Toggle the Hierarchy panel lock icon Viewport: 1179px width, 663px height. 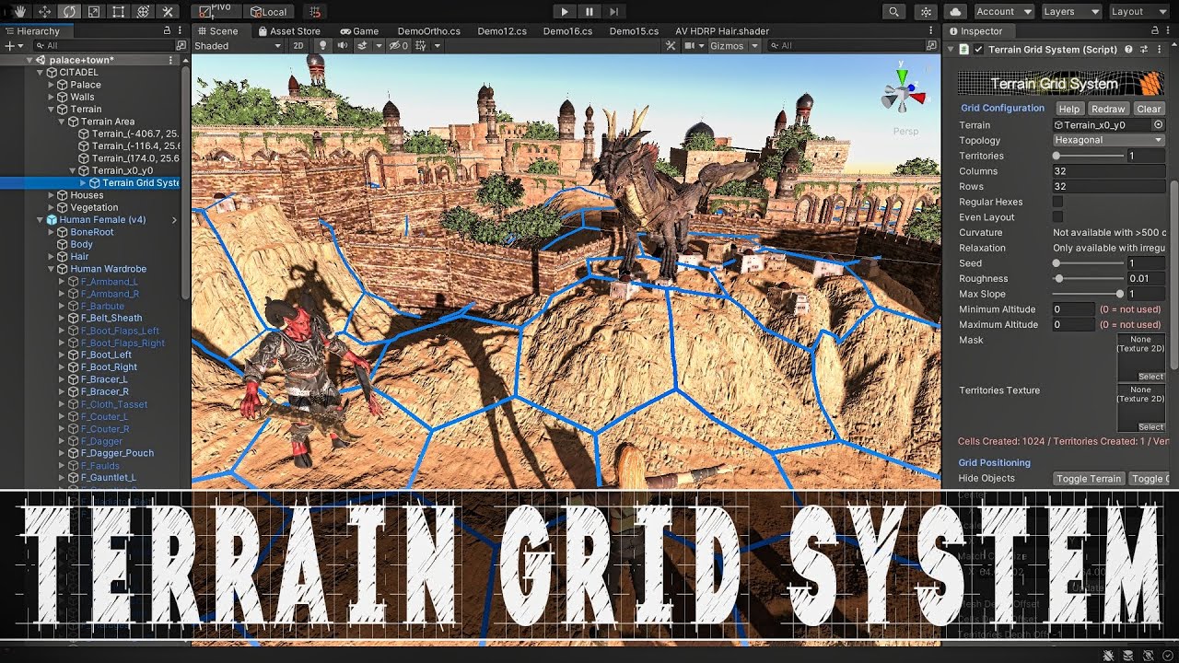click(167, 31)
